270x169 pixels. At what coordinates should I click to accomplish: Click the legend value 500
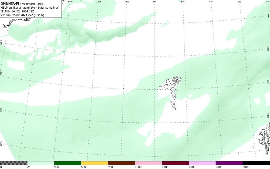point(83,167)
